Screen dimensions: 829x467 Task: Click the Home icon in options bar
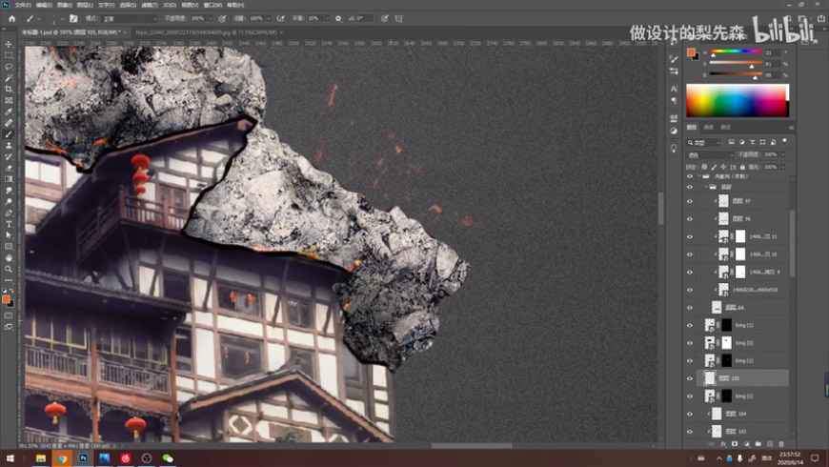[x=11, y=18]
